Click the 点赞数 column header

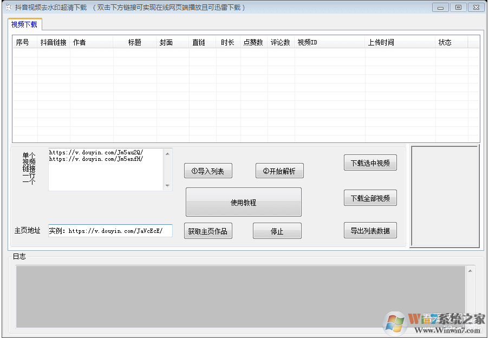[253, 42]
